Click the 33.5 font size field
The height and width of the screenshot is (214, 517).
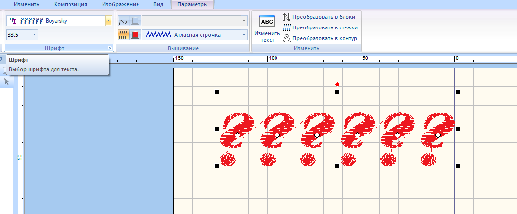pos(19,34)
